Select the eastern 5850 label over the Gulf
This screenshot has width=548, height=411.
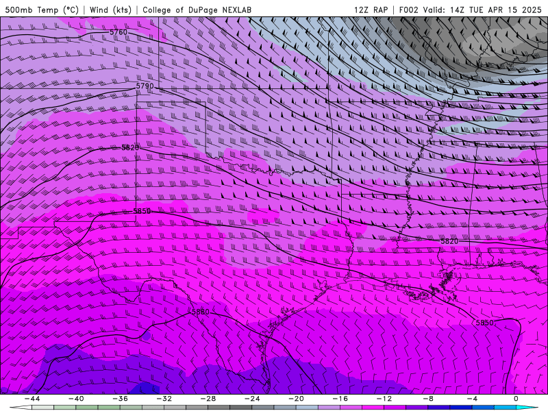(485, 323)
